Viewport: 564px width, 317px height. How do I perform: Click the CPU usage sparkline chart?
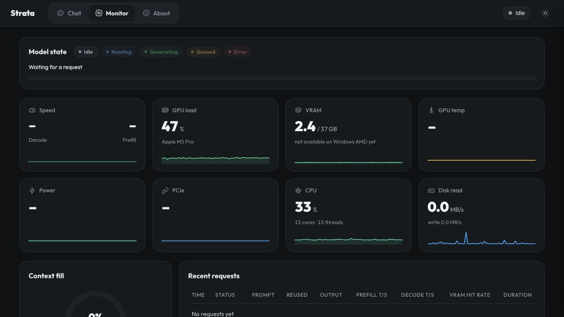point(349,241)
